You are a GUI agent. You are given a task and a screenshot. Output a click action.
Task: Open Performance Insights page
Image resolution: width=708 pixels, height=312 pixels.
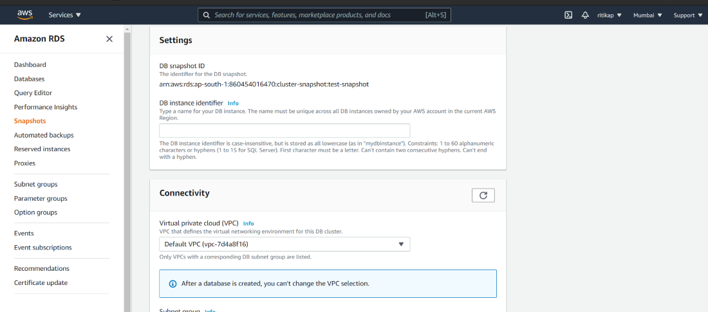(x=46, y=107)
